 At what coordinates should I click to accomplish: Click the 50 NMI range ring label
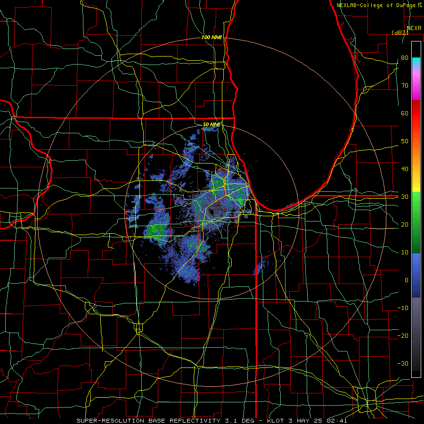coord(212,124)
